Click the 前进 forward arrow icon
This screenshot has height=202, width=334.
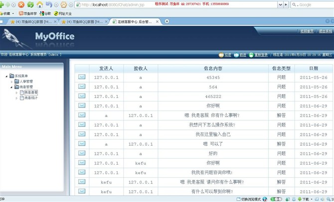(236, 55)
